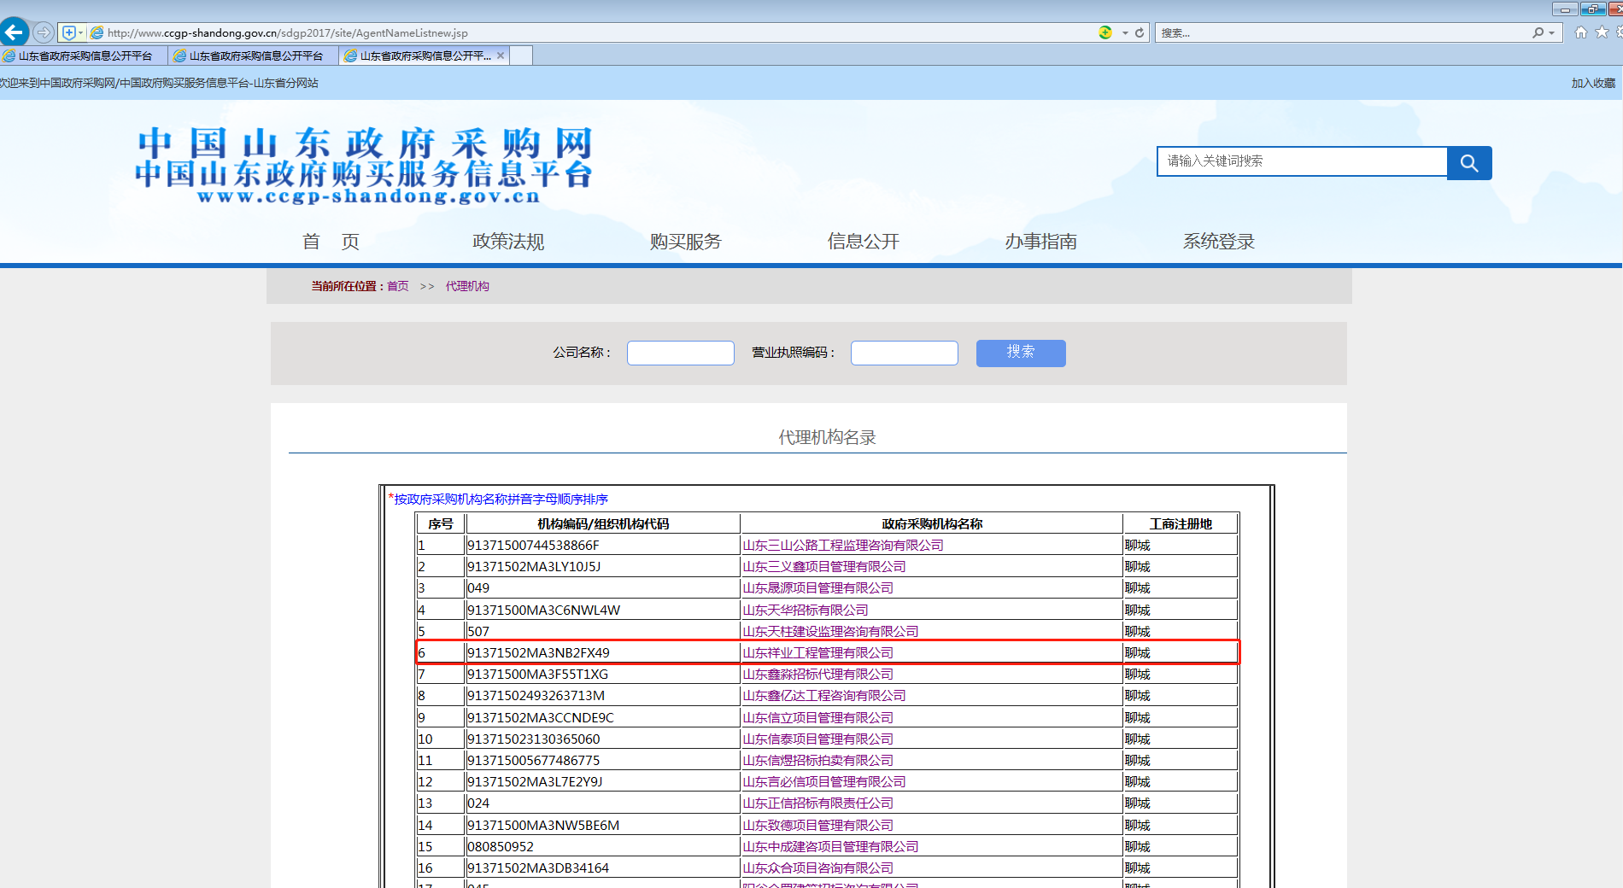Open the 信息公开 navigation menu
The height and width of the screenshot is (888, 1623).
point(864,242)
